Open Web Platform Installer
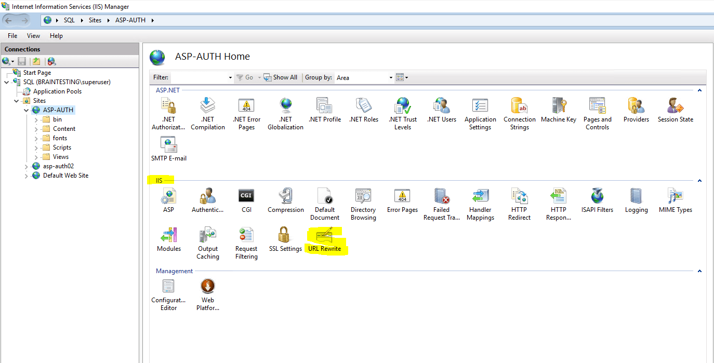714x363 pixels. click(x=208, y=294)
